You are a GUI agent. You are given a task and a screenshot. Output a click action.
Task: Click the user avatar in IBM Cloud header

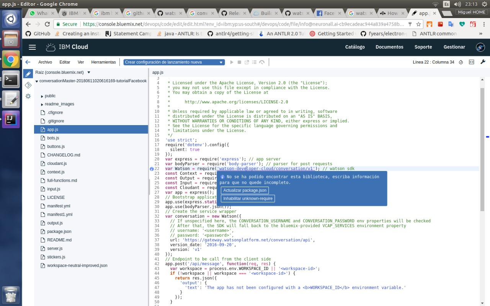point(480,47)
